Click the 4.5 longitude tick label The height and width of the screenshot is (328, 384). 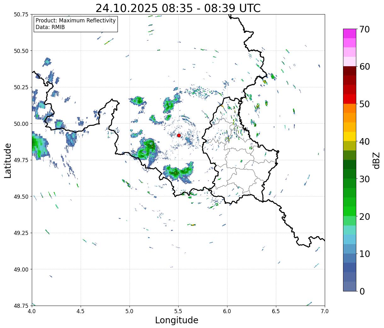pyautogui.click(x=81, y=311)
